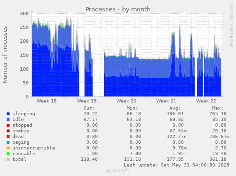Click the 'sleeping' legend label
This screenshot has width=236, height=176.
pyautogui.click(x=24, y=114)
